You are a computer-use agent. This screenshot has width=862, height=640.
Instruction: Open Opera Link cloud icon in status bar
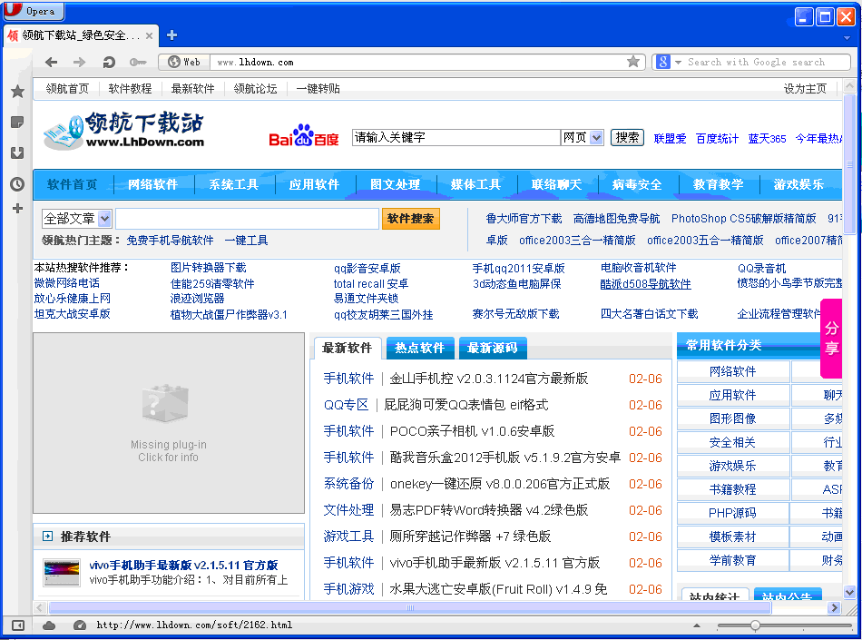click(49, 625)
